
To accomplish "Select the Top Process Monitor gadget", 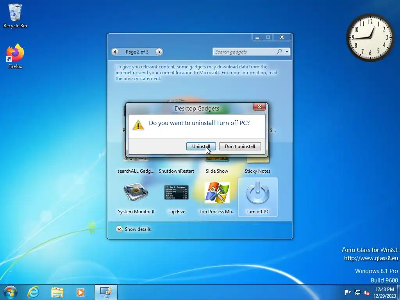I will pos(217,197).
